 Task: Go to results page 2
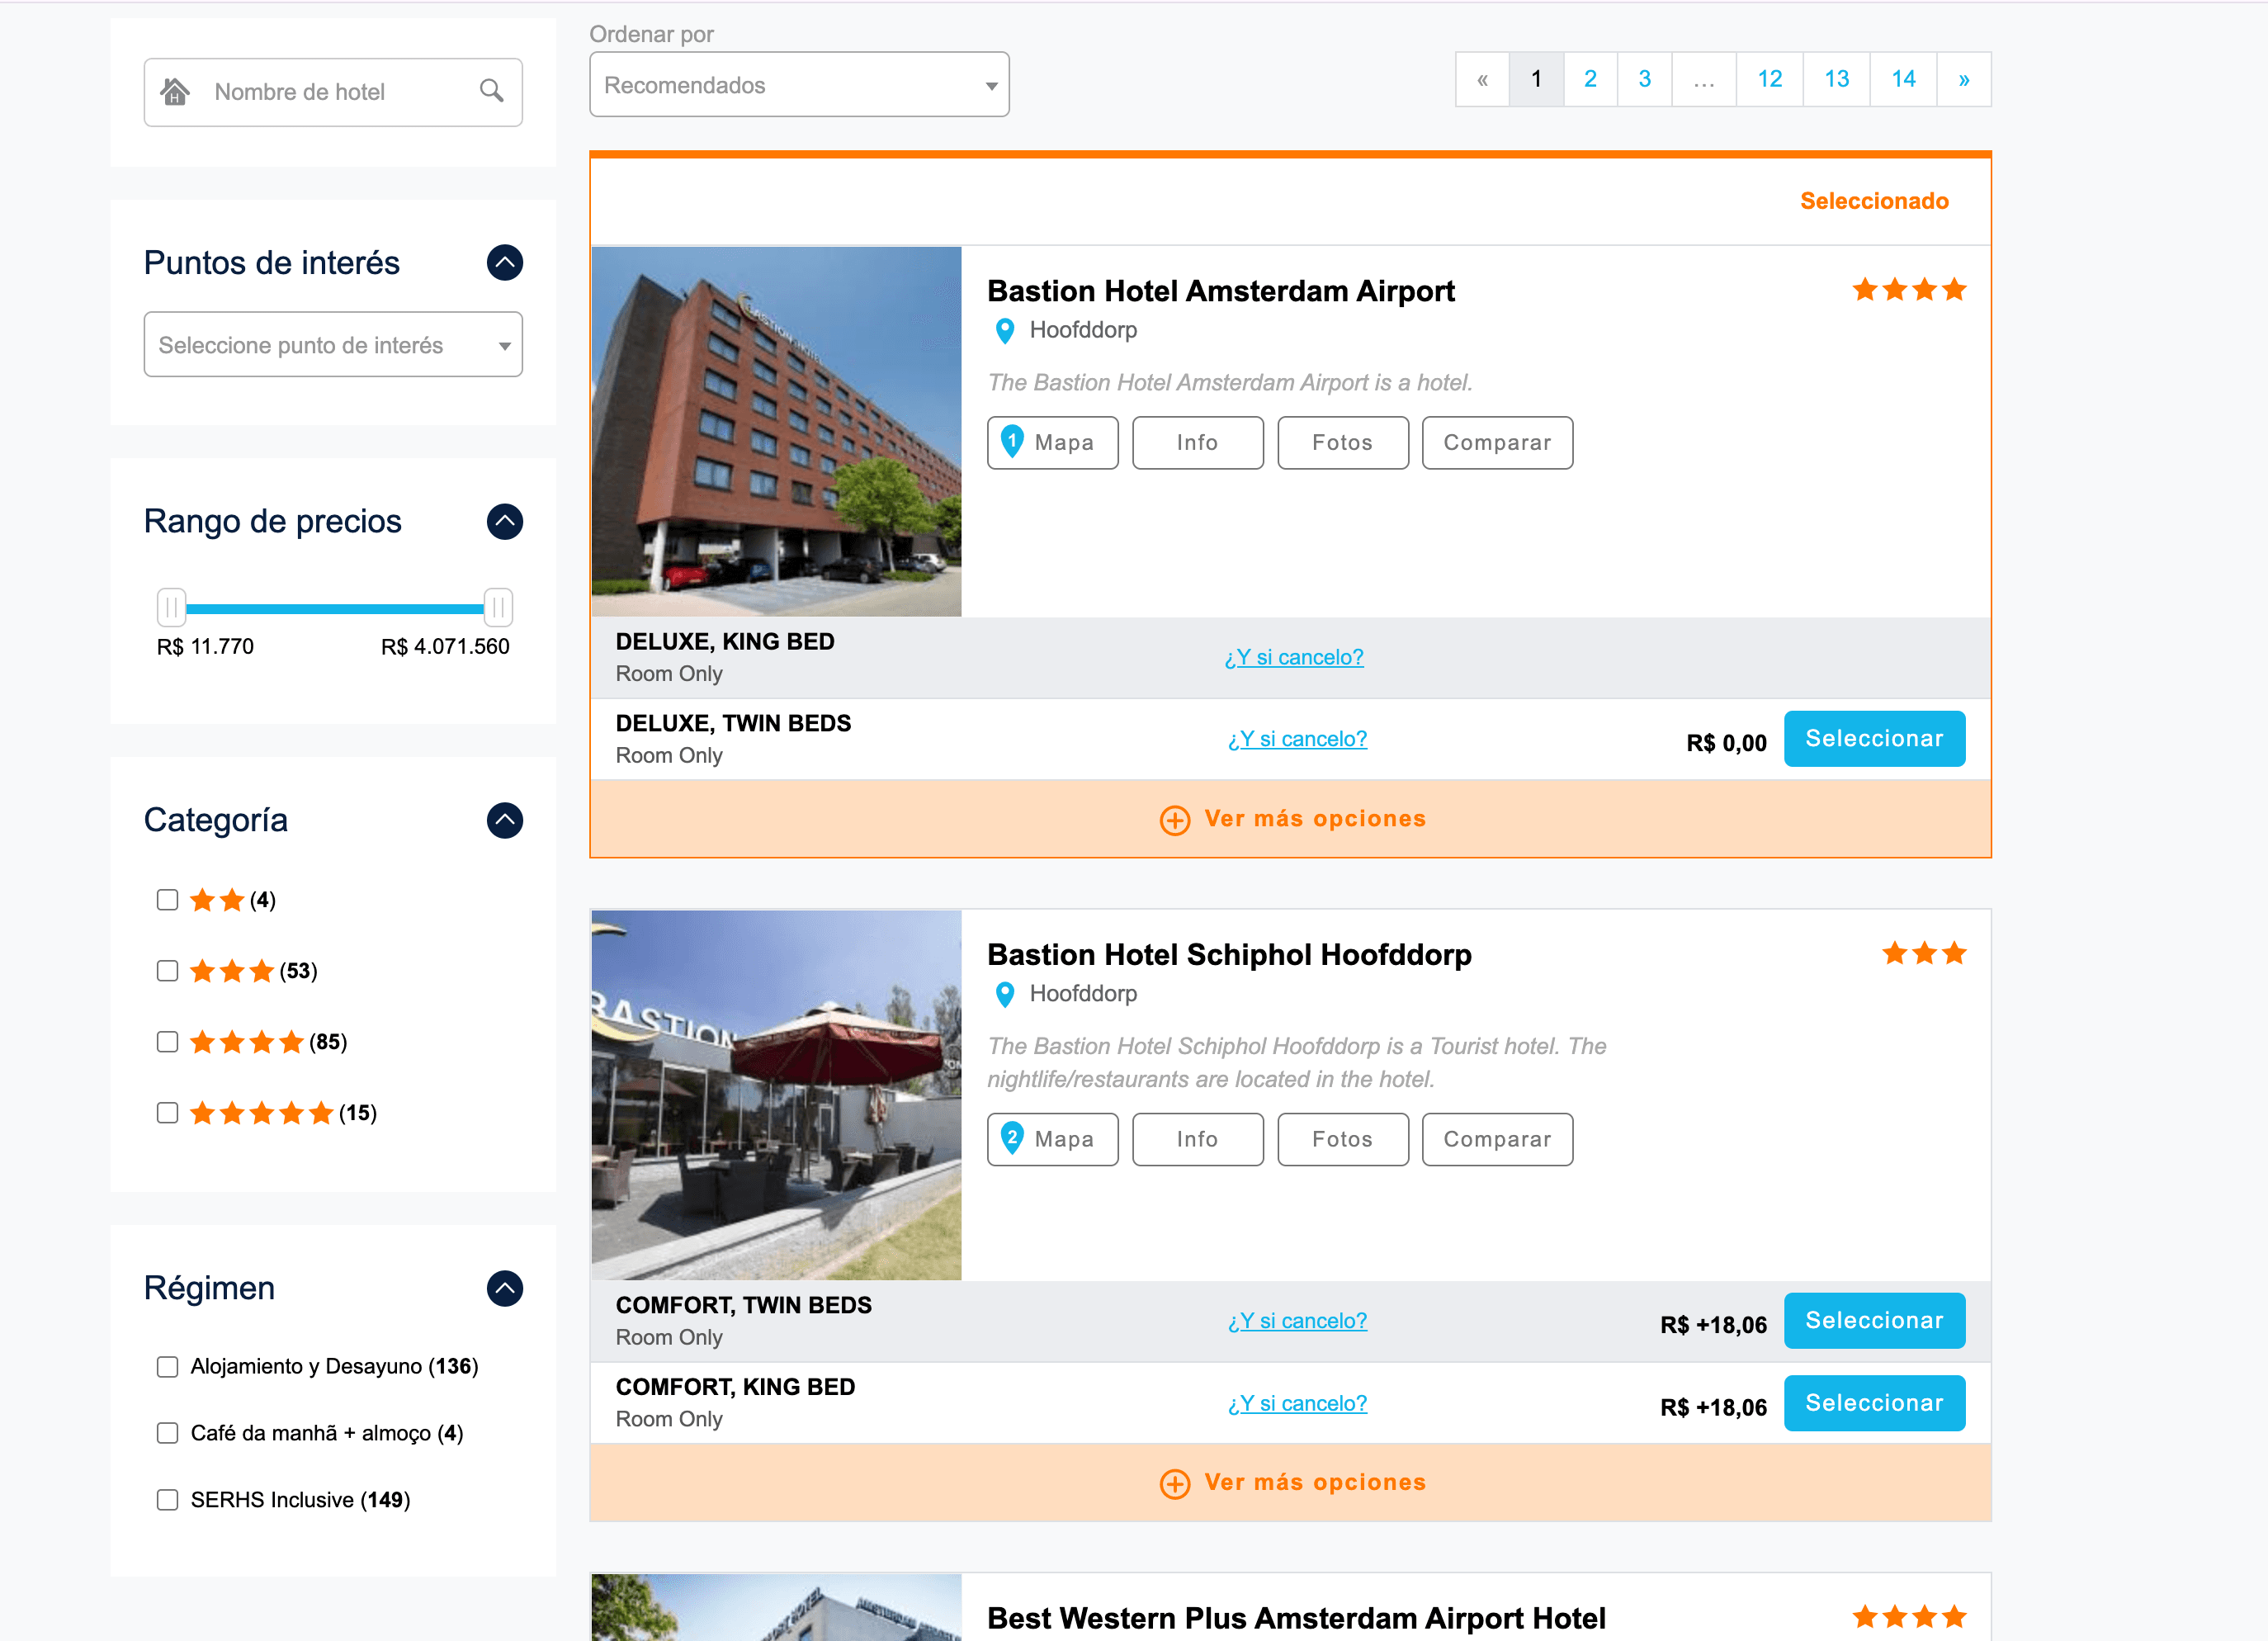click(1589, 79)
